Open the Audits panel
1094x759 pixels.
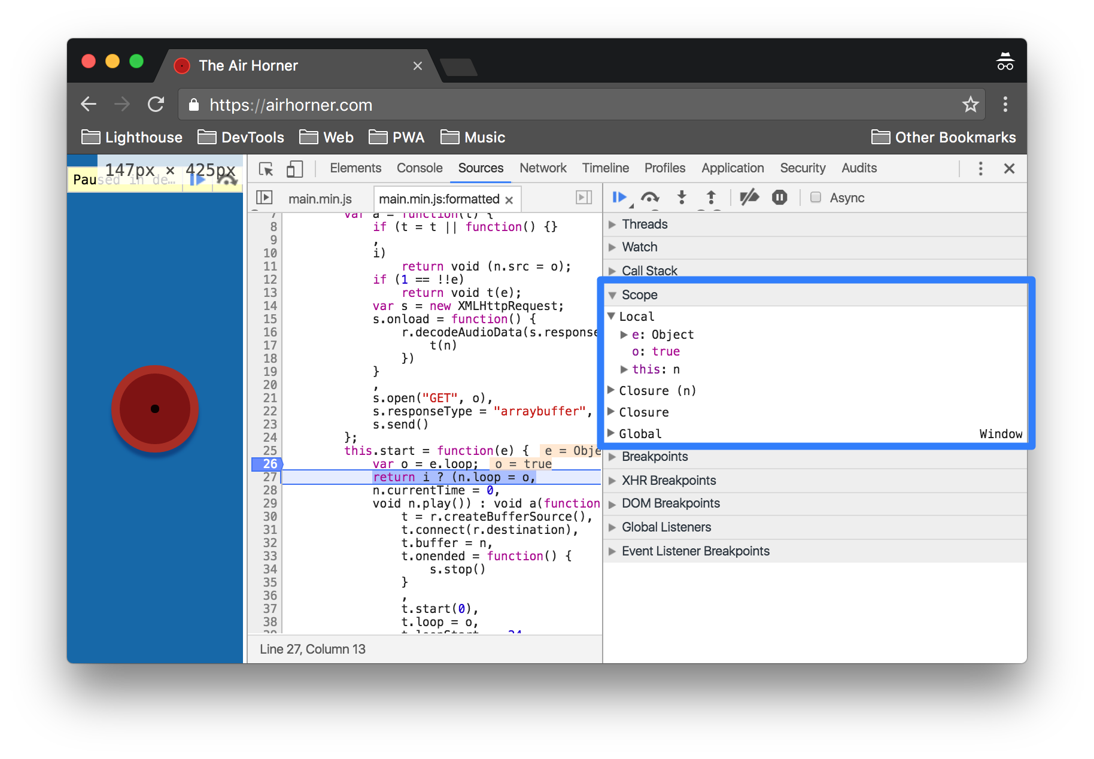[x=859, y=168]
